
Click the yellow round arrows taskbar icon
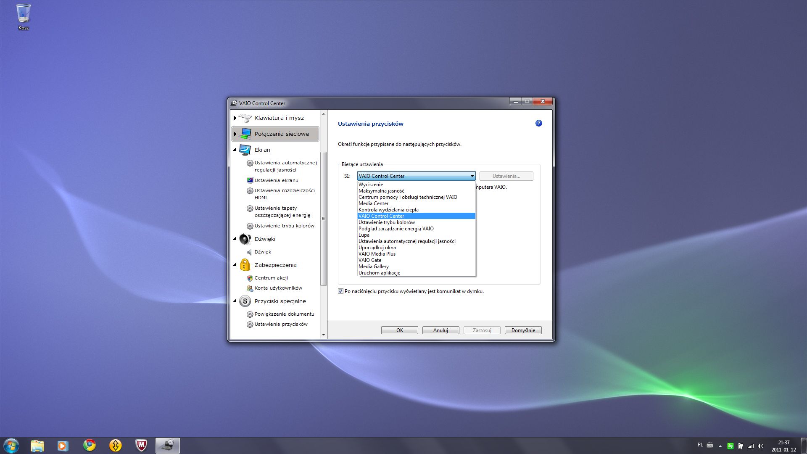click(115, 445)
